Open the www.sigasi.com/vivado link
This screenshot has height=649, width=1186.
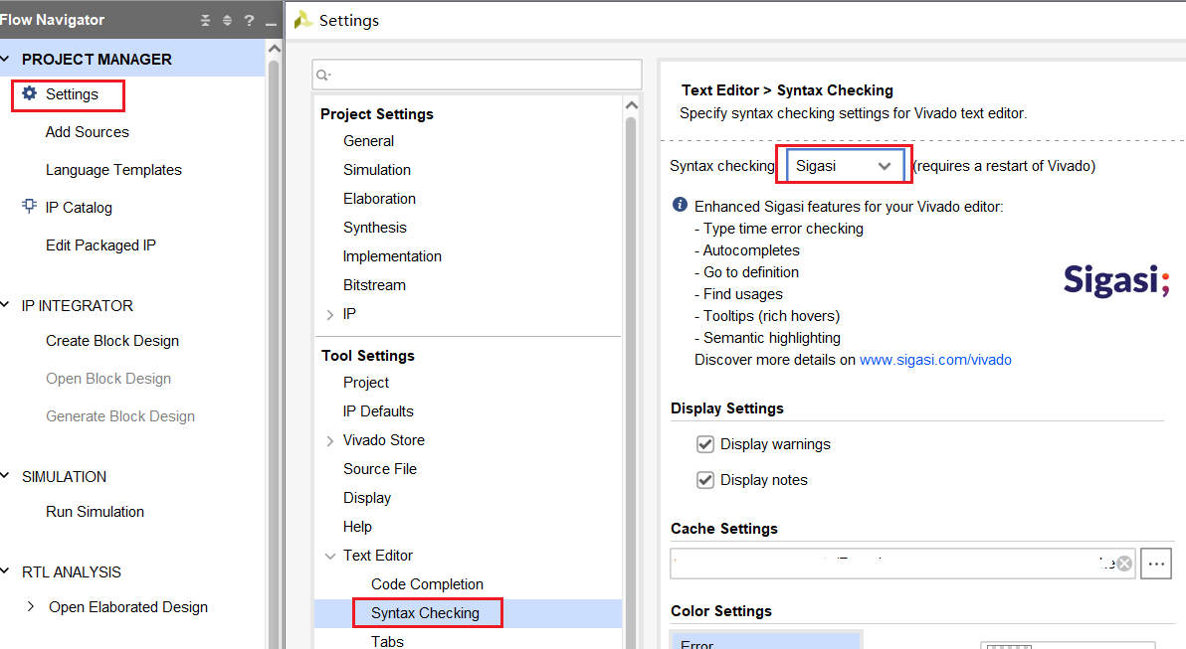coord(935,360)
